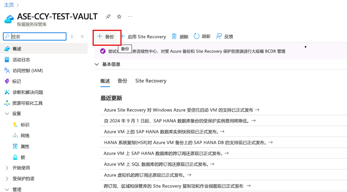Switch to the 概述 content tab
Screen dimensions: 347x192
[105, 81]
